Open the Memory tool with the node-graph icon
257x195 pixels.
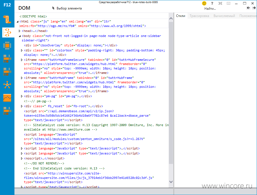(7, 85)
